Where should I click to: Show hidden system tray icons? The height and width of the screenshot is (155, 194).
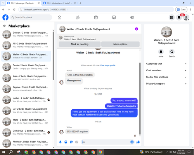click(167, 152)
